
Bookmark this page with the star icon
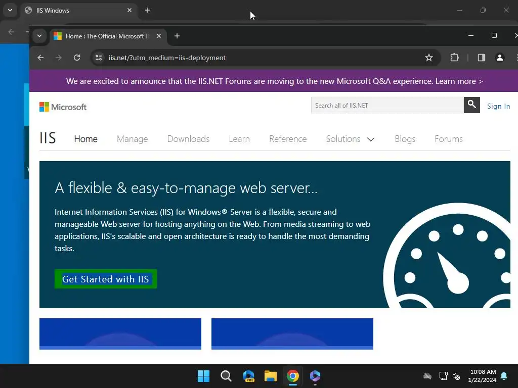(429, 58)
